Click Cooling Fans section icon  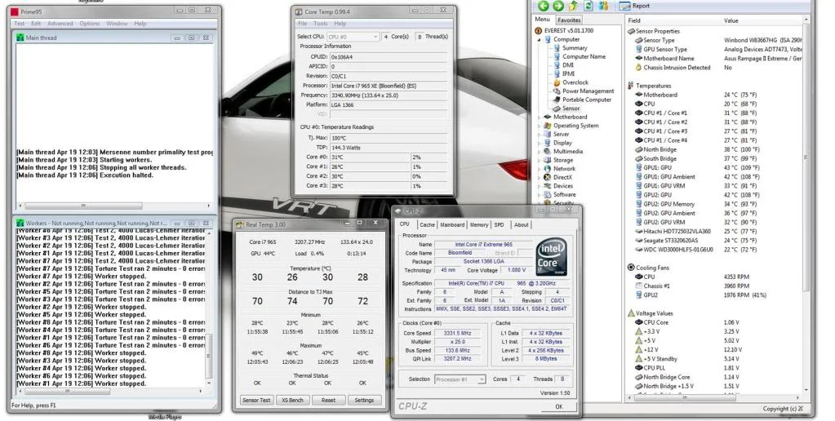click(x=631, y=268)
